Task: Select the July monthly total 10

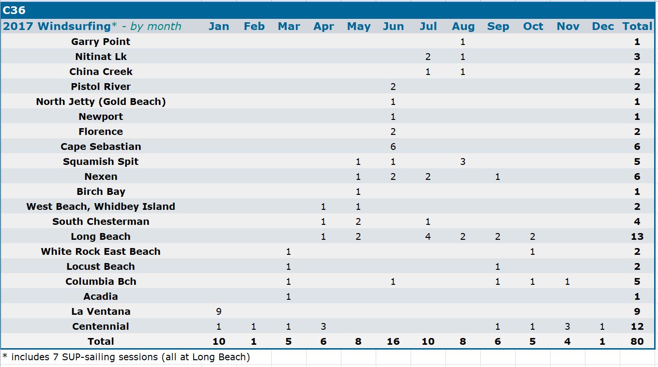Action: click(428, 341)
